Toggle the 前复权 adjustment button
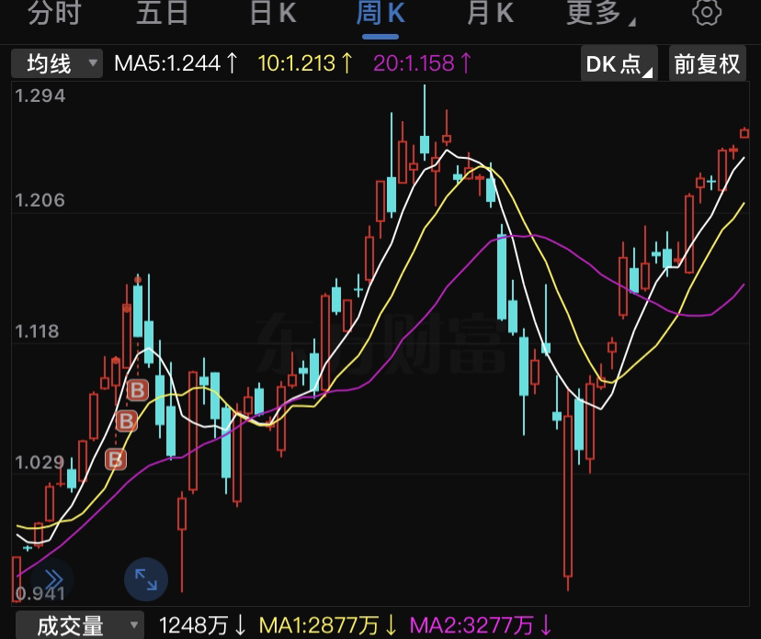761x639 pixels. point(707,63)
